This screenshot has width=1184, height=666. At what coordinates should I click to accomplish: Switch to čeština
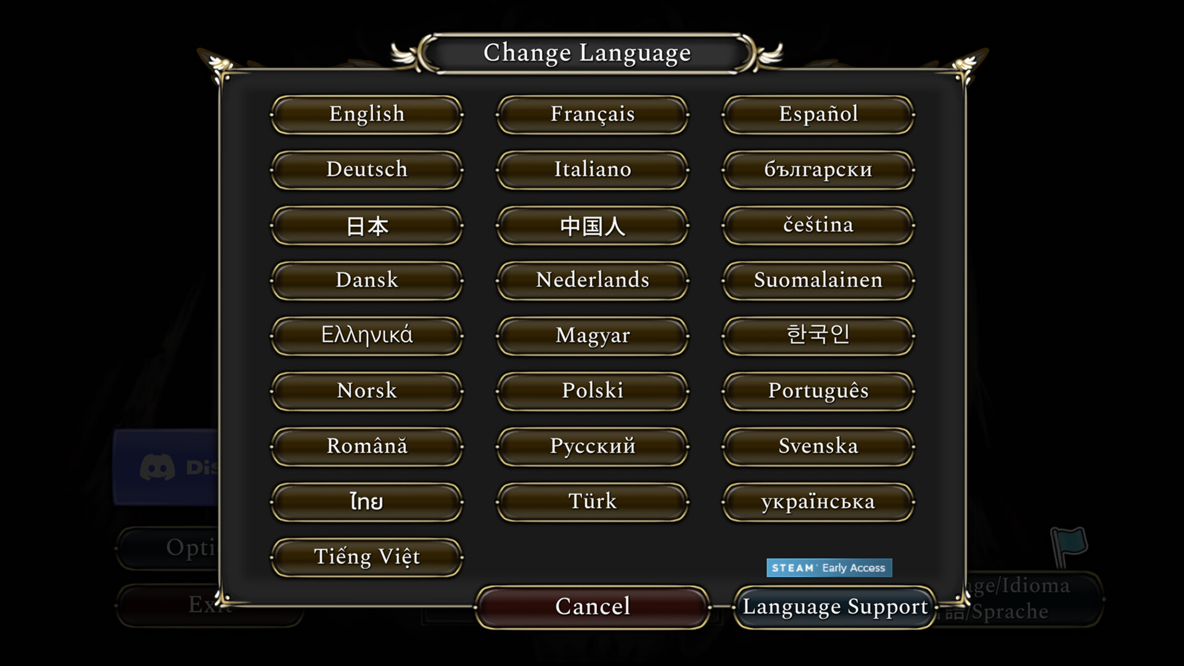818,226
